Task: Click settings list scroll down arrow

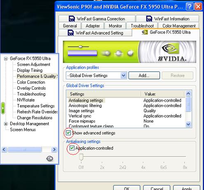Action: (188, 124)
